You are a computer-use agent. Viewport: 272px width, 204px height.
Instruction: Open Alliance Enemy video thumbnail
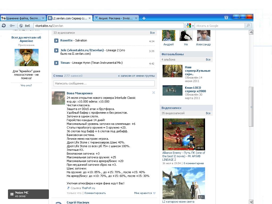coord(184,134)
